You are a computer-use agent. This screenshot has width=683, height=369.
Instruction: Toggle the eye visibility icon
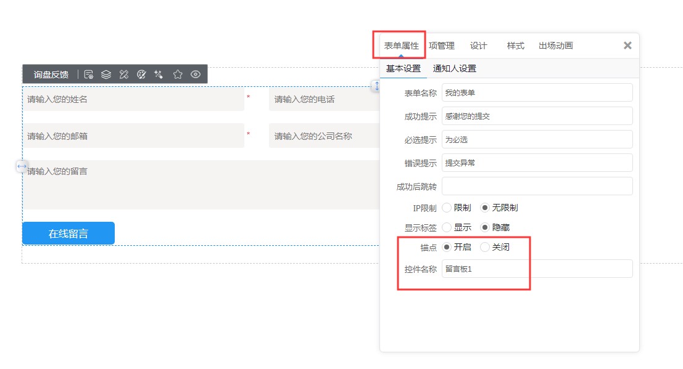(196, 75)
